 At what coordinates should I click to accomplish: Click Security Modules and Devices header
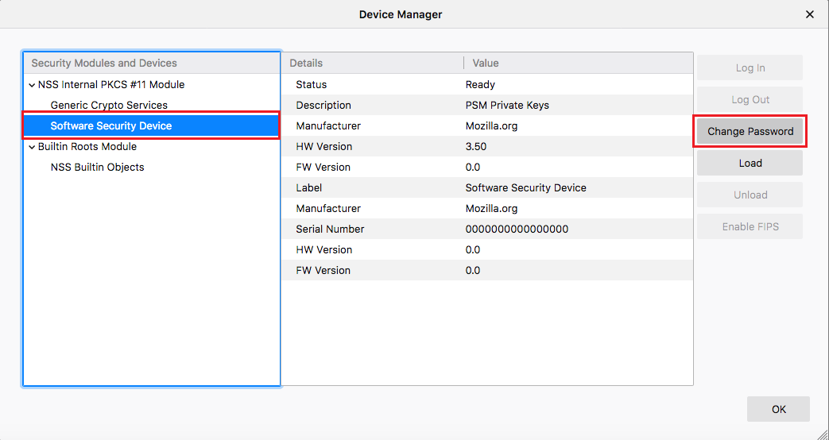pyautogui.click(x=151, y=63)
